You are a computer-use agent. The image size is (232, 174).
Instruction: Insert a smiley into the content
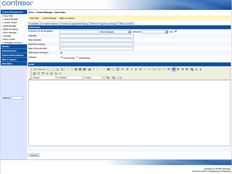click(x=51, y=73)
